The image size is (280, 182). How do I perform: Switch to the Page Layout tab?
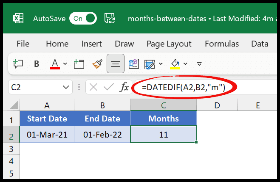tap(169, 44)
